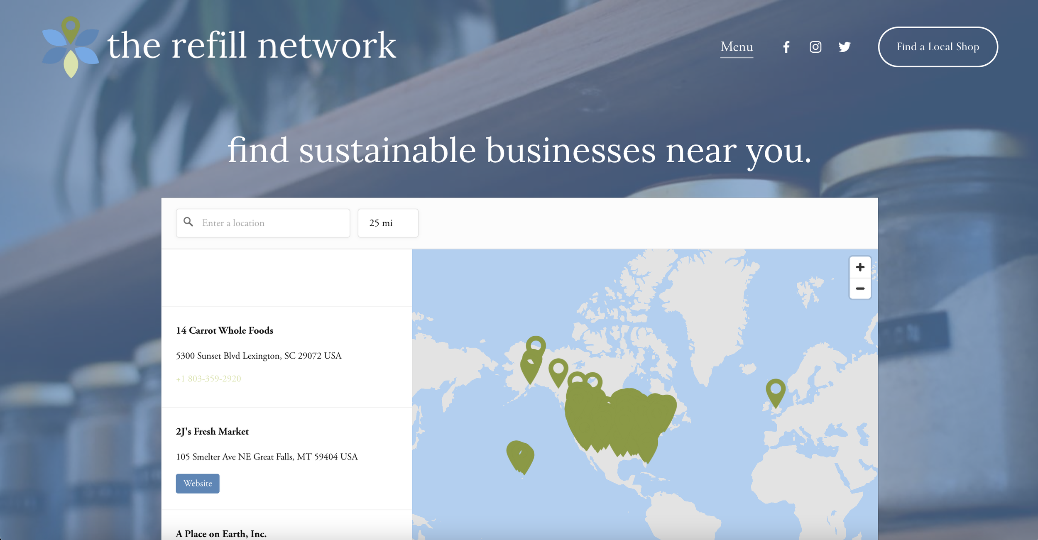Click the magnifying glass search icon
This screenshot has width=1038, height=540.
189,223
